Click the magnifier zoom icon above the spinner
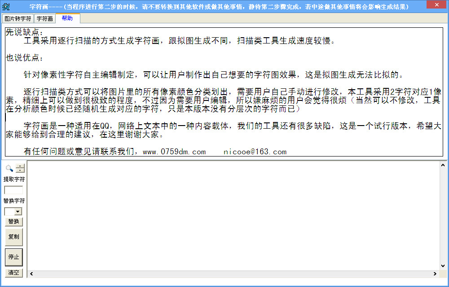 [9, 168]
